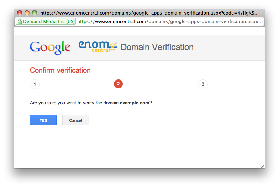This screenshot has width=279, height=188.
Task: Focus the enomcentral.com address bar URL
Action: tap(170, 22)
